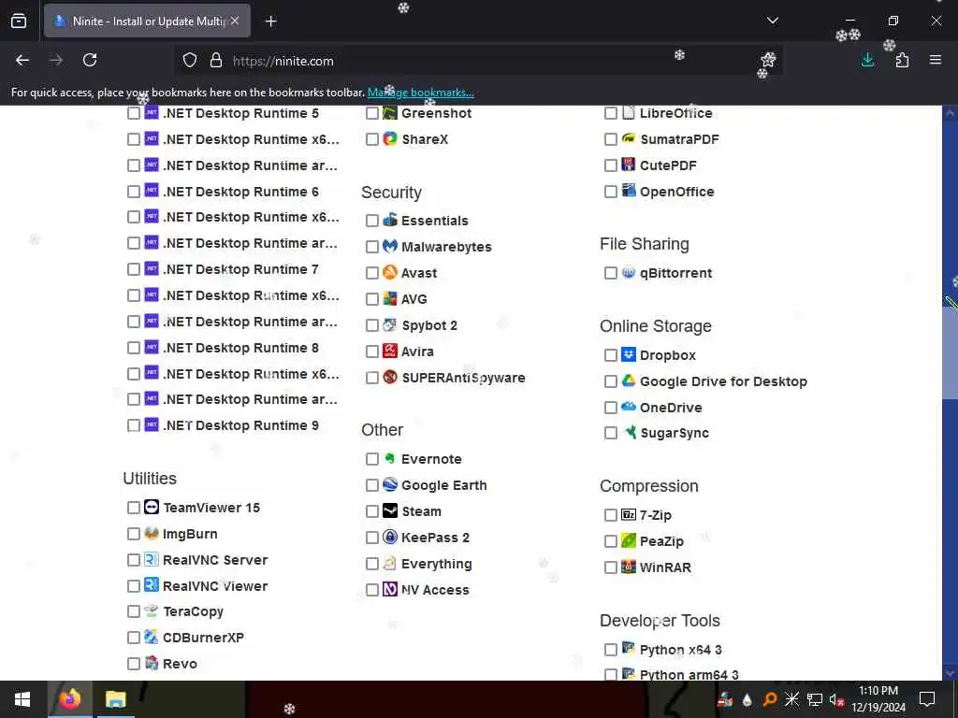
Task: Select the RealVNC Server checkbox
Action: (134, 560)
